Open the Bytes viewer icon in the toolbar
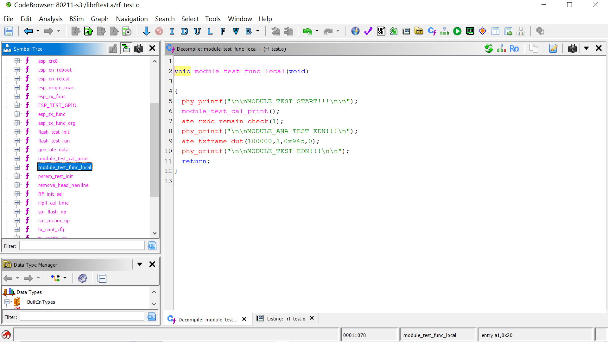 (381, 31)
